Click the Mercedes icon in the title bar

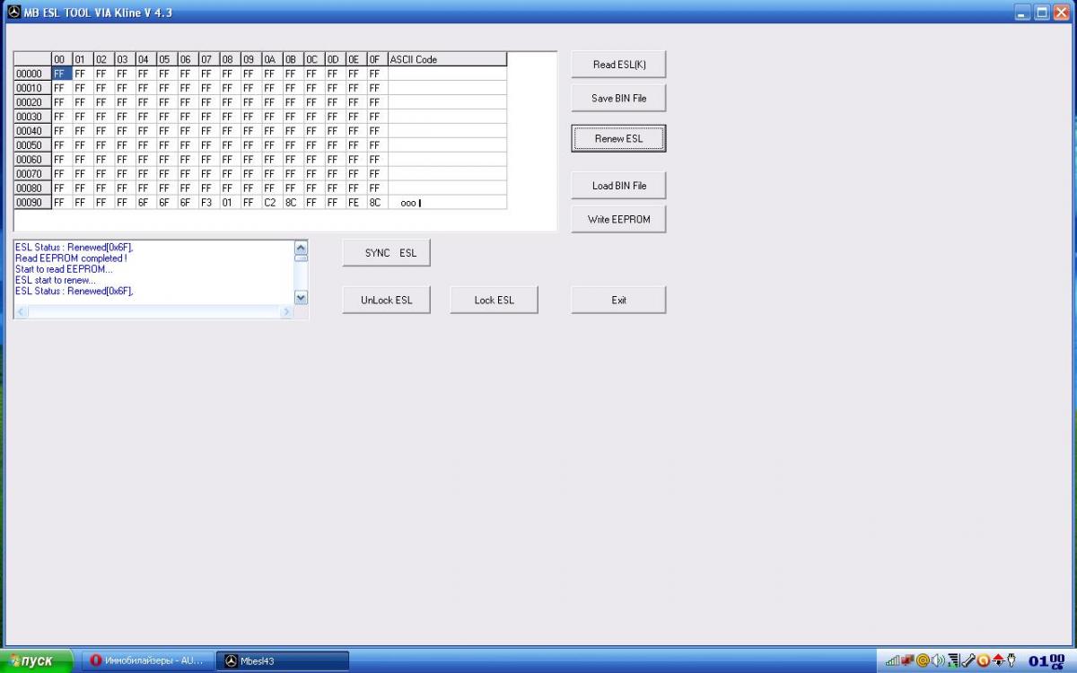point(13,13)
